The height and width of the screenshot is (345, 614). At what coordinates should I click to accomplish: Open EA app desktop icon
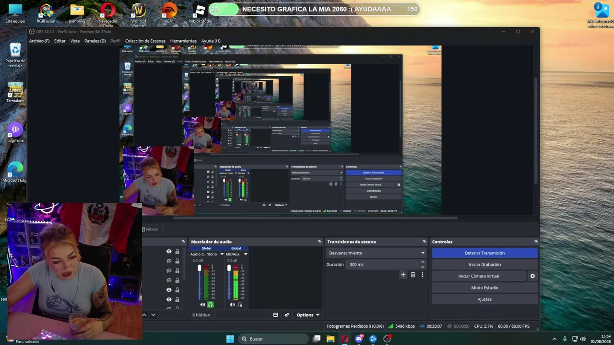pyautogui.click(x=169, y=13)
